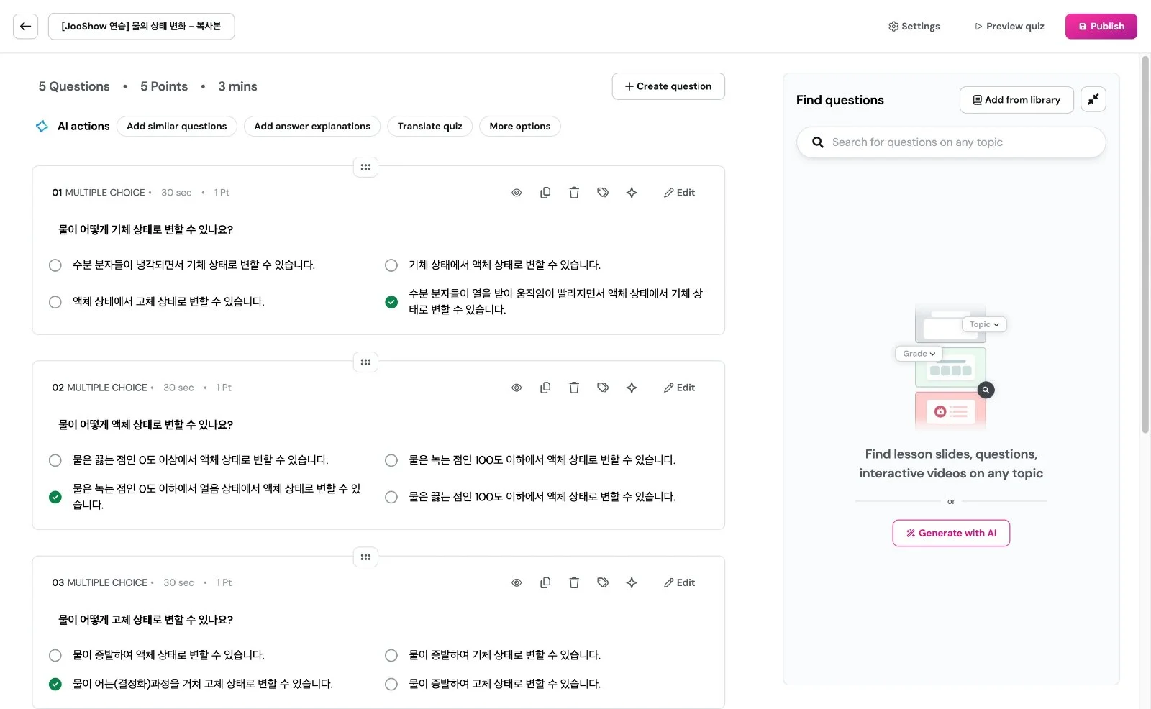Duplicate question 01
The height and width of the screenshot is (709, 1151).
coord(545,193)
